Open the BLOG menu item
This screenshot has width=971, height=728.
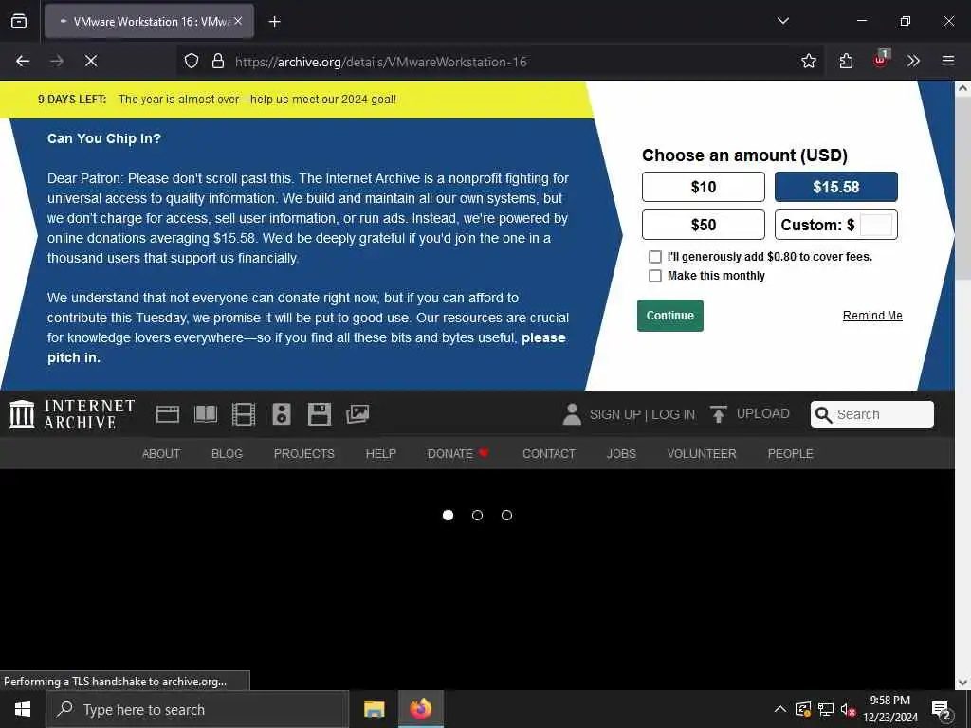(227, 454)
